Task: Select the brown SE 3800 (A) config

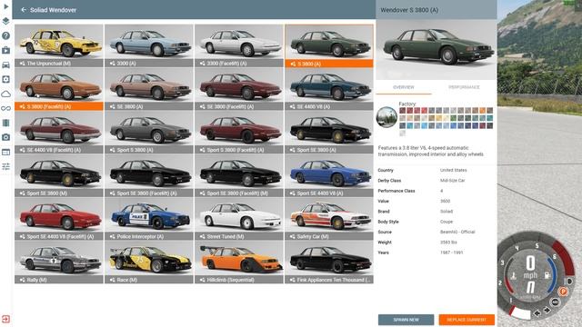Action: point(149,89)
